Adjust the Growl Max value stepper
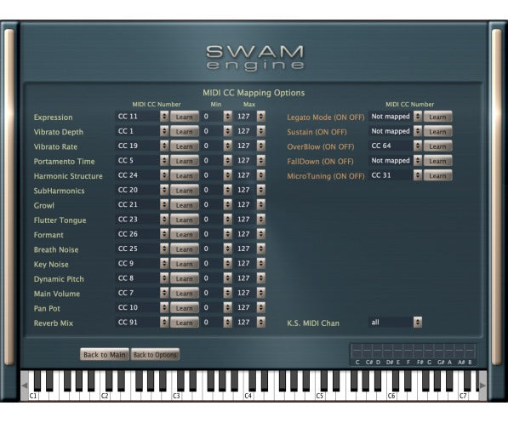The height and width of the screenshot is (423, 508). pos(260,204)
